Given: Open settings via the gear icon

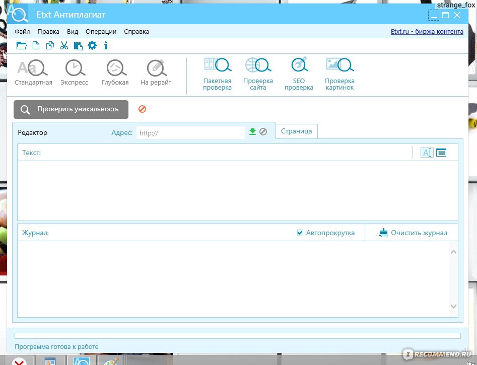Looking at the screenshot, I should (92, 46).
